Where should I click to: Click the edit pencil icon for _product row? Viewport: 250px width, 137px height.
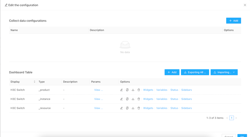pyautogui.click(x=122, y=90)
